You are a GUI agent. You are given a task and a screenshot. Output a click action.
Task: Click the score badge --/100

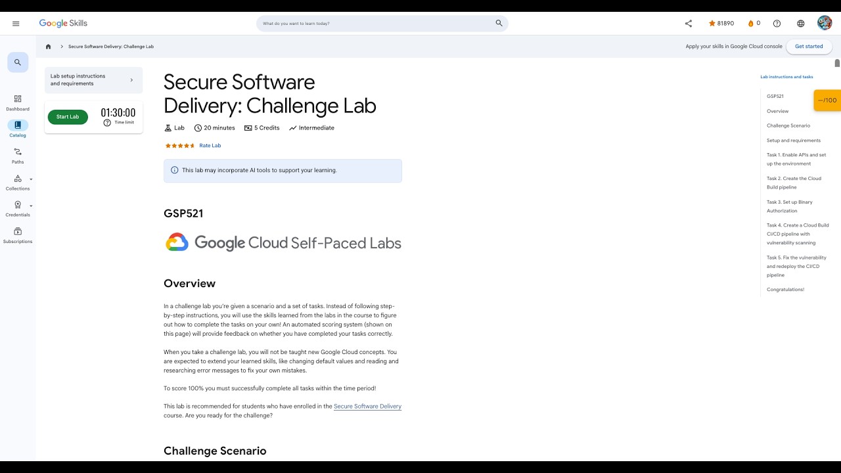pos(827,101)
